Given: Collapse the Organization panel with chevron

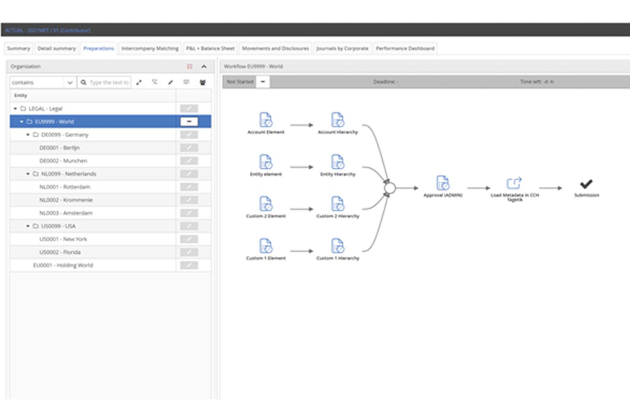Looking at the screenshot, I should (204, 66).
